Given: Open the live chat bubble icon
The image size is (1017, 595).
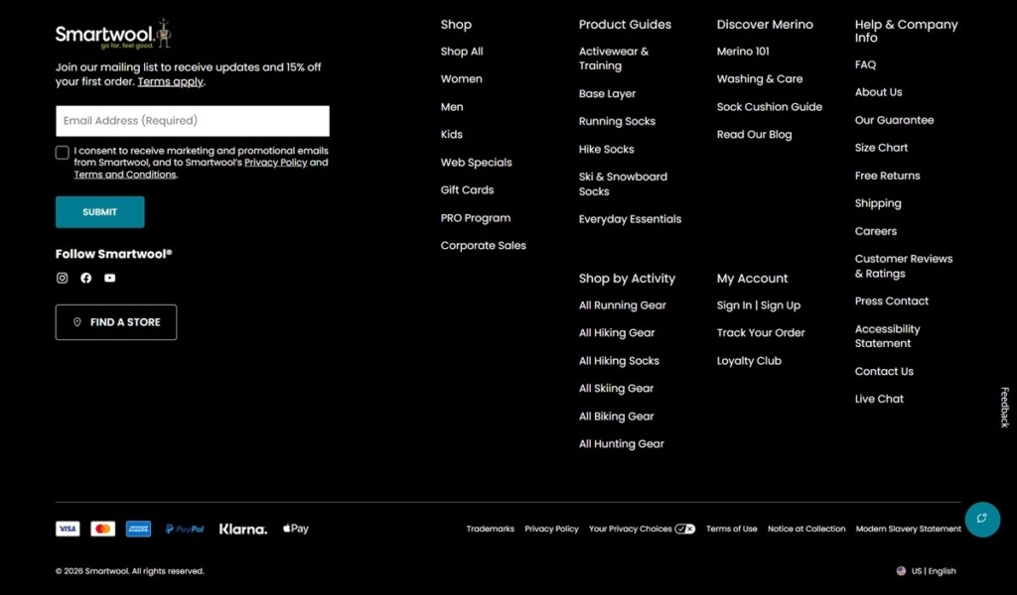Looking at the screenshot, I should (x=982, y=519).
